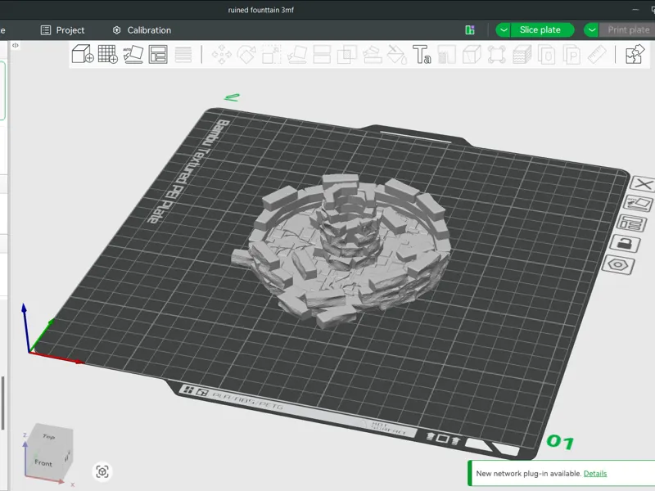The height and width of the screenshot is (491, 655).
Task: Select the Measure ruler tool
Action: point(597,55)
